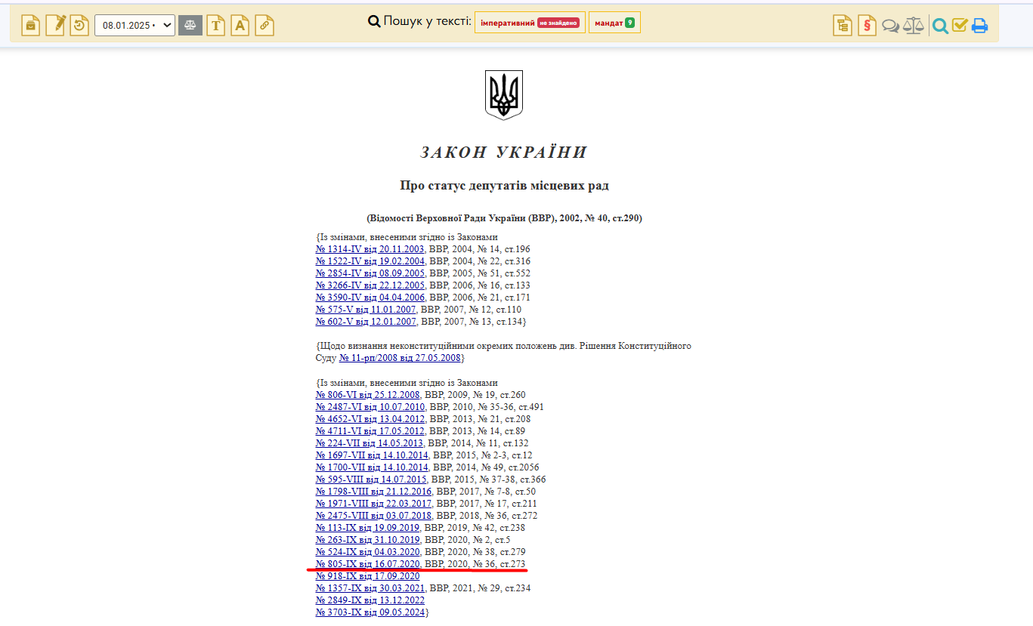
Task: Click the yellow checkmark box icon
Action: [x=960, y=26]
